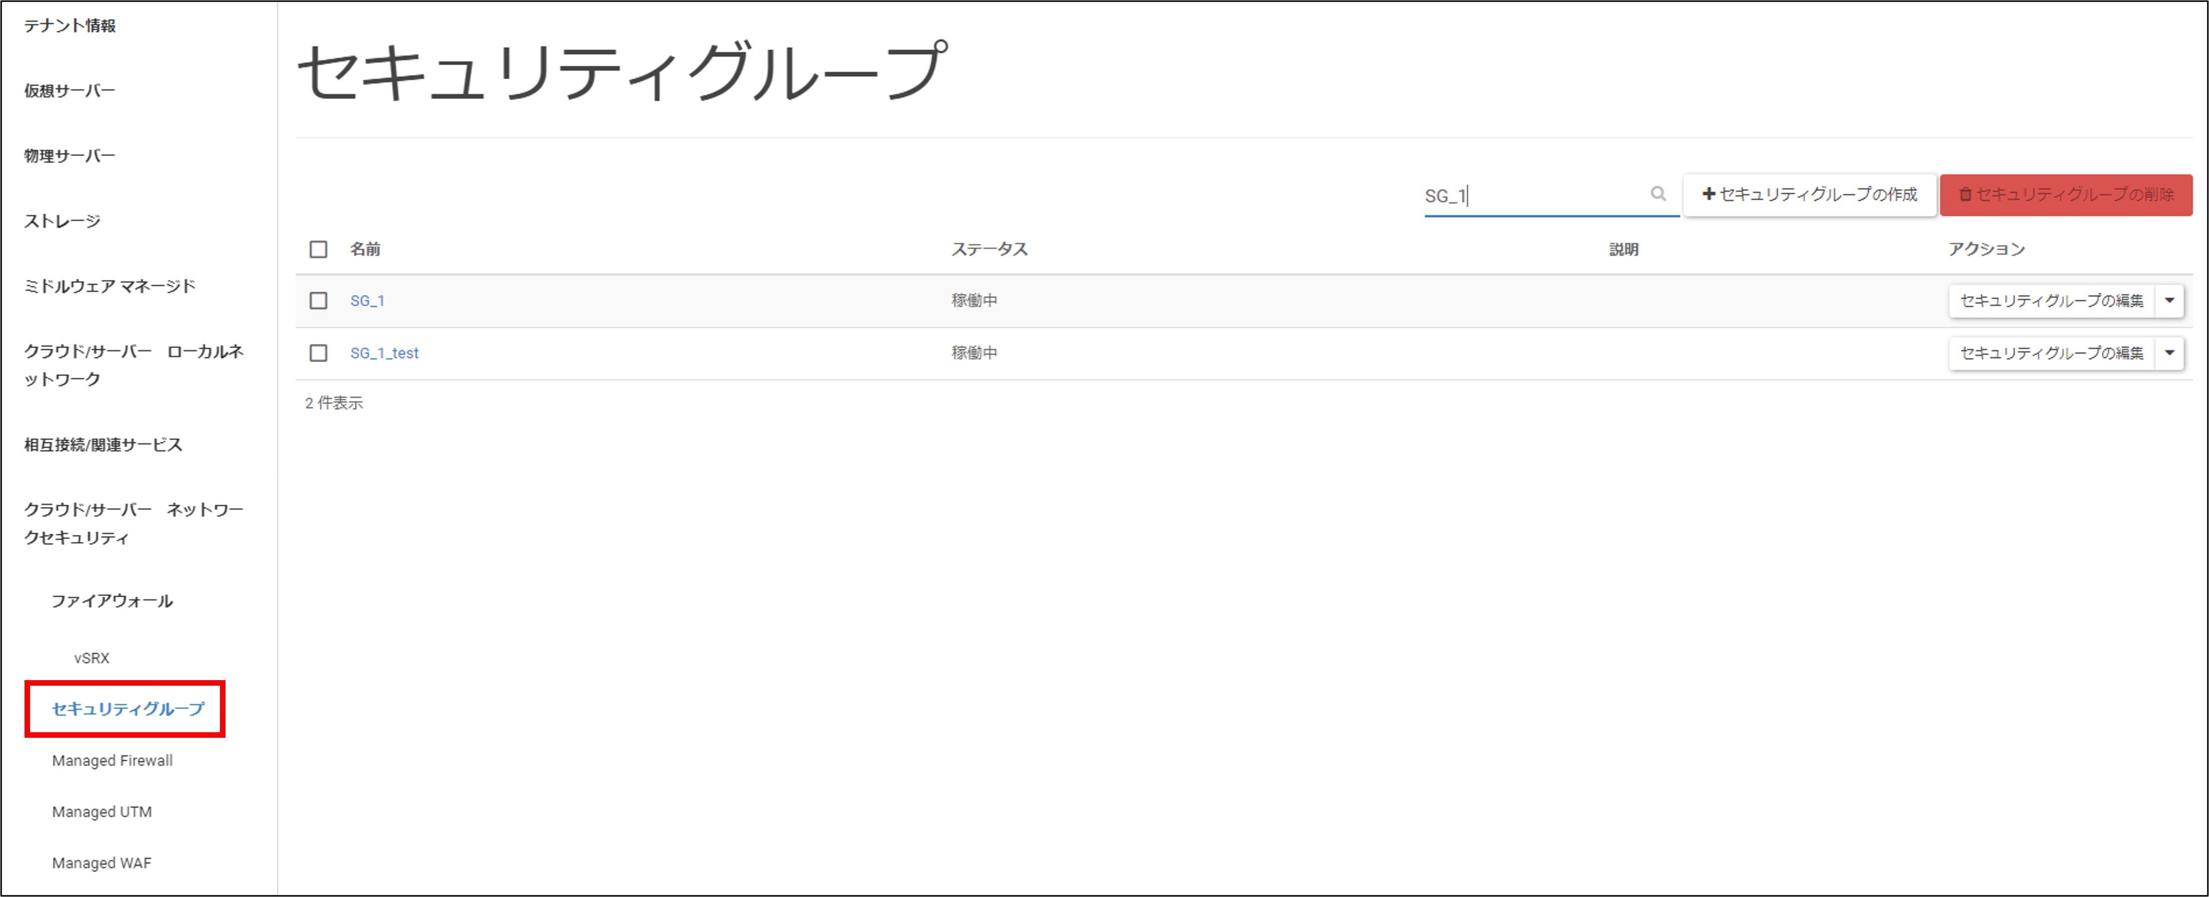
Task: Select セキュリティグループ in sidebar
Action: point(128,709)
